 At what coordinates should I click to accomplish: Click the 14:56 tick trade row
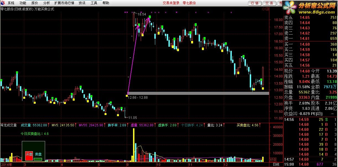(x=311, y=119)
